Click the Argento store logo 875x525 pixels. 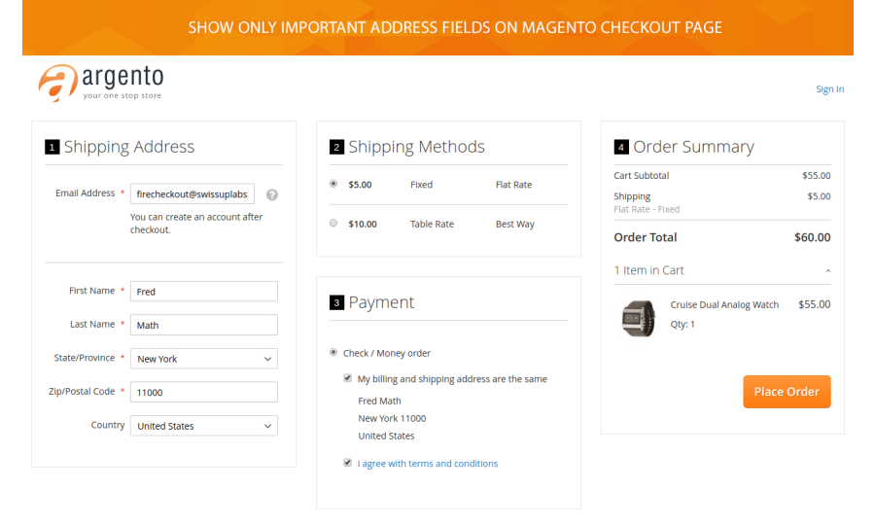click(100, 82)
